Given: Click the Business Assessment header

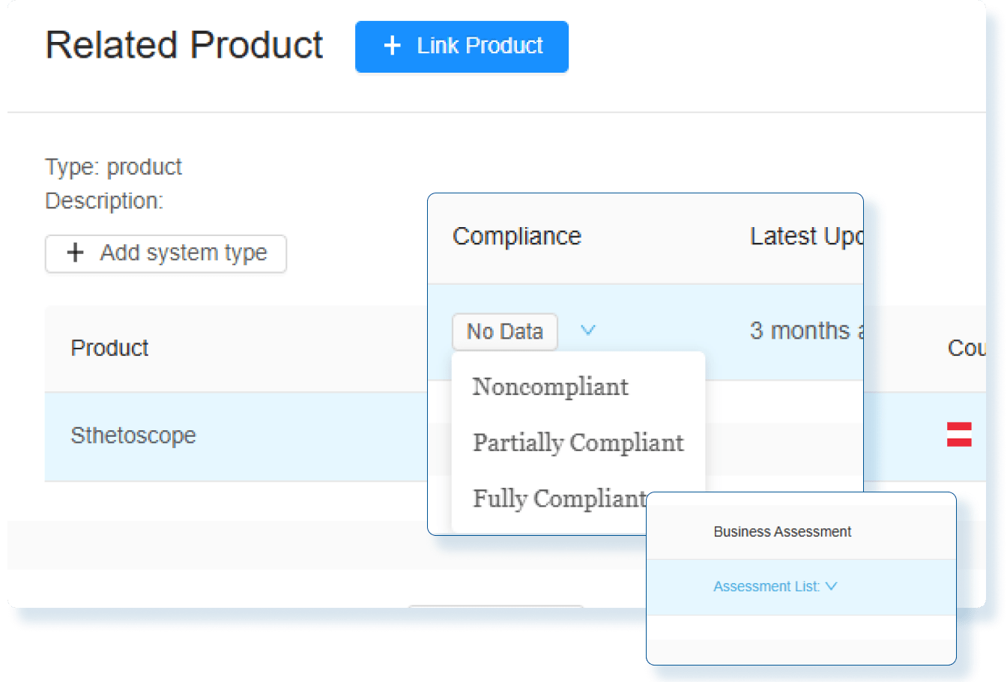Looking at the screenshot, I should tap(782, 532).
